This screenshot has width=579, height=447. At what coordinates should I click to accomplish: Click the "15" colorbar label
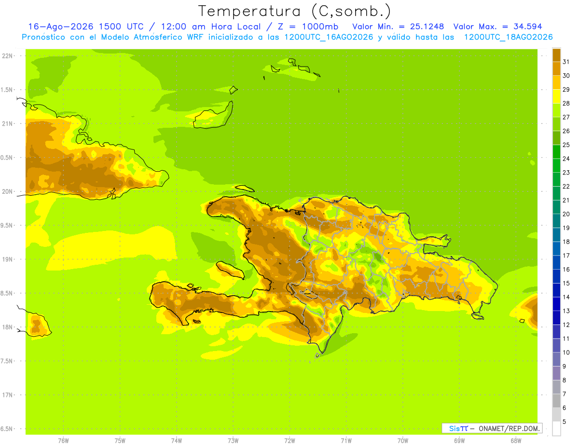[x=566, y=283]
